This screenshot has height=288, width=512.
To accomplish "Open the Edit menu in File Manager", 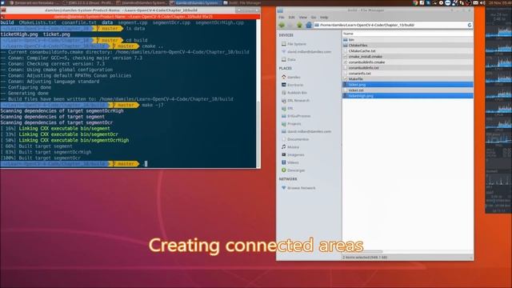I will [291, 18].
